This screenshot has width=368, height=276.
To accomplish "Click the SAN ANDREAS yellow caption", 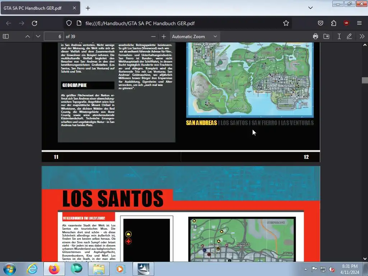I will (x=201, y=123).
